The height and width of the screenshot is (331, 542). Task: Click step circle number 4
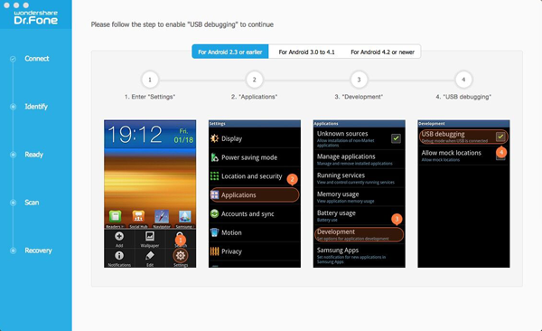click(463, 80)
